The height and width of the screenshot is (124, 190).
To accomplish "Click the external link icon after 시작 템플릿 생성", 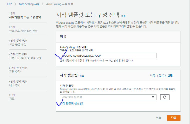I will [x=82, y=104].
